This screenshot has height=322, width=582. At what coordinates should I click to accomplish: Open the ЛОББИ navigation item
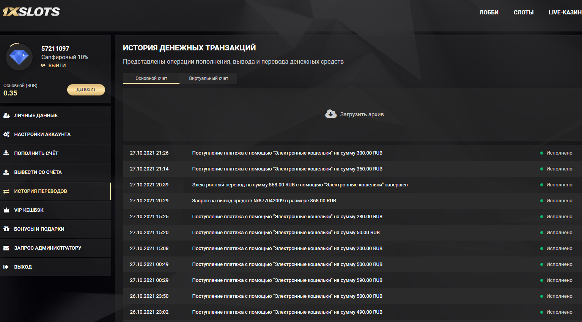coord(489,13)
